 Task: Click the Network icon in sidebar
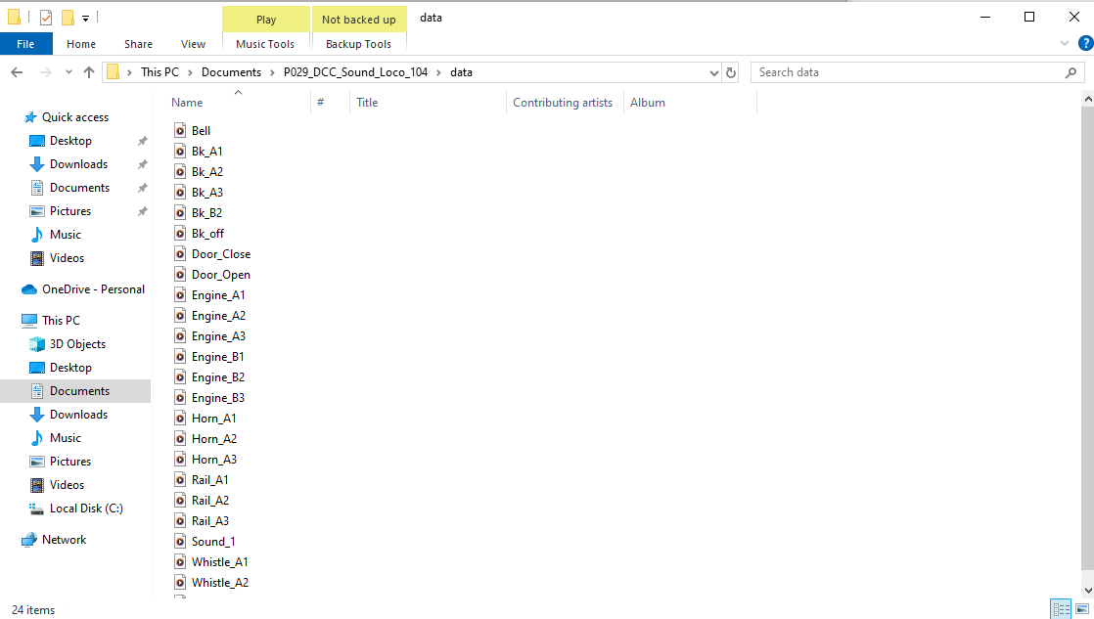(x=29, y=540)
